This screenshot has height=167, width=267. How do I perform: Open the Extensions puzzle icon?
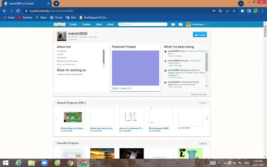[242, 11]
